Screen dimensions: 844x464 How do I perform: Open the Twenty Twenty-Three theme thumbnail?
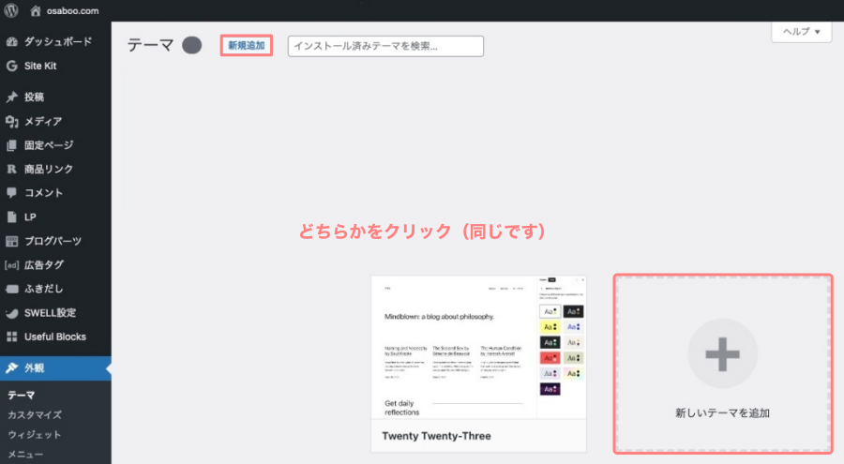pyautogui.click(x=478, y=347)
